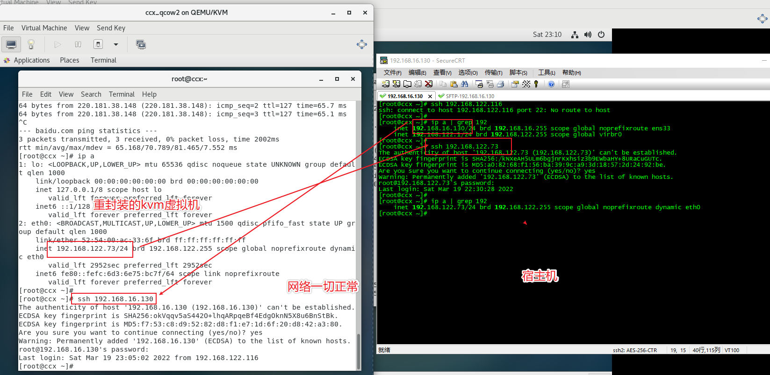The height and width of the screenshot is (375, 770).
Task: Open SecureCRT 脚本(S) menu
Action: [x=518, y=72]
